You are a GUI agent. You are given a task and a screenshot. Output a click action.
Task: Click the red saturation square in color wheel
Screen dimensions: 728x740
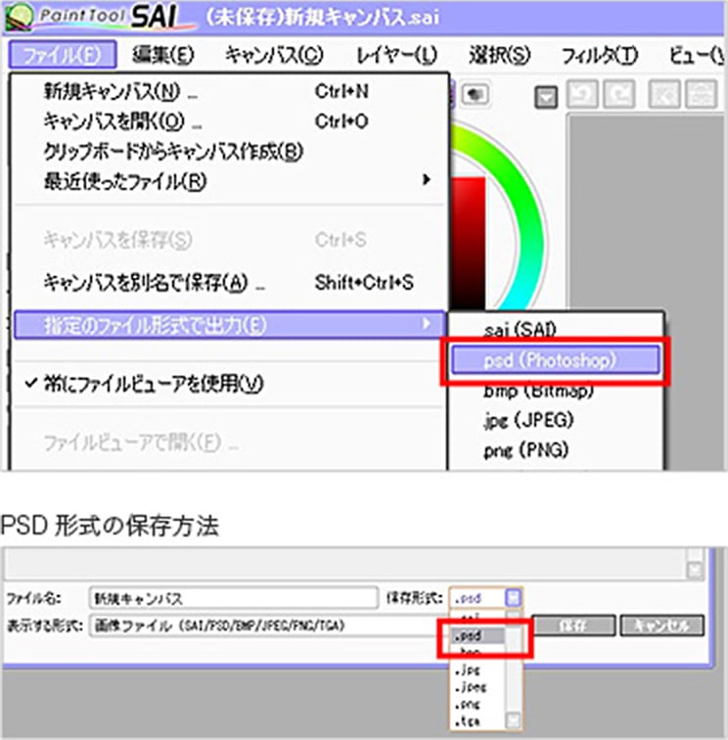pyautogui.click(x=468, y=243)
